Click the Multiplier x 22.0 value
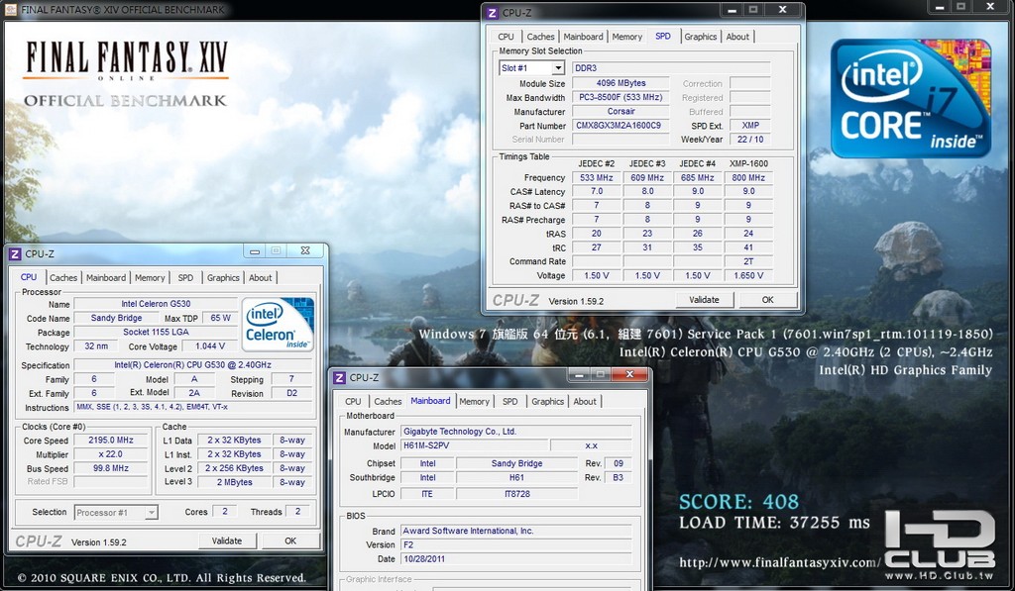The width and height of the screenshot is (1015, 591). pos(111,454)
